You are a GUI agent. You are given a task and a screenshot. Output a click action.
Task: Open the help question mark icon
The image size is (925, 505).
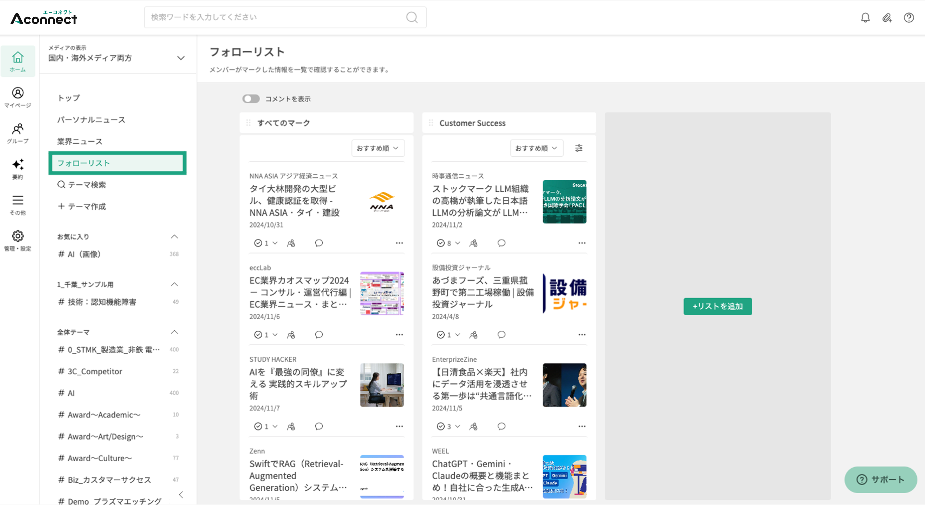[909, 18]
